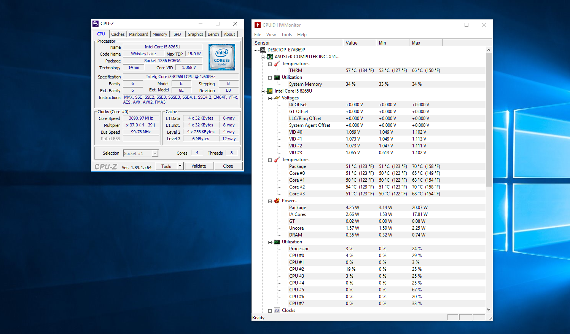Open the About tab in CPU-Z
Image resolution: width=570 pixels, height=334 pixels.
click(x=229, y=34)
